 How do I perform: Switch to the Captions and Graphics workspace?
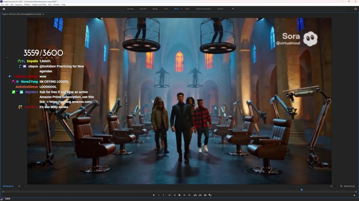[x=203, y=9]
